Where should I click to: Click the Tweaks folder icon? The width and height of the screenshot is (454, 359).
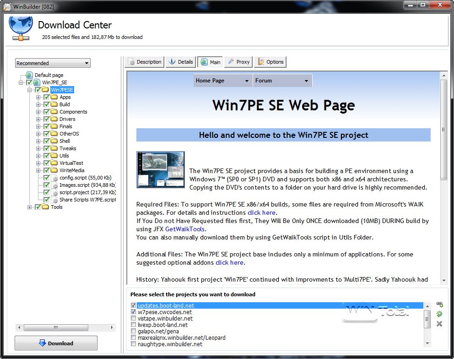coord(54,148)
